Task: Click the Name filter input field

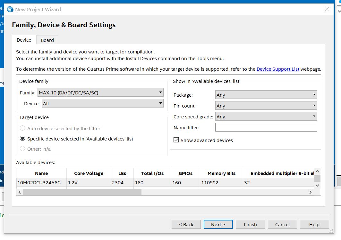Action: 266,127
